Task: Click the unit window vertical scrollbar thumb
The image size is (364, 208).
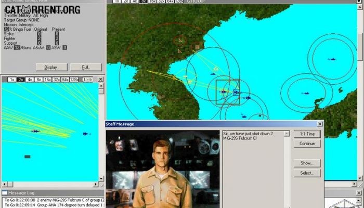Action: pos(101,91)
